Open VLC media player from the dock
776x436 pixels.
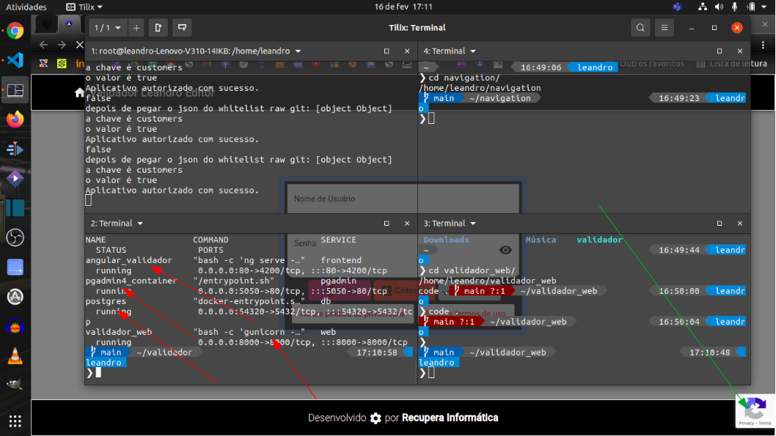[15, 356]
